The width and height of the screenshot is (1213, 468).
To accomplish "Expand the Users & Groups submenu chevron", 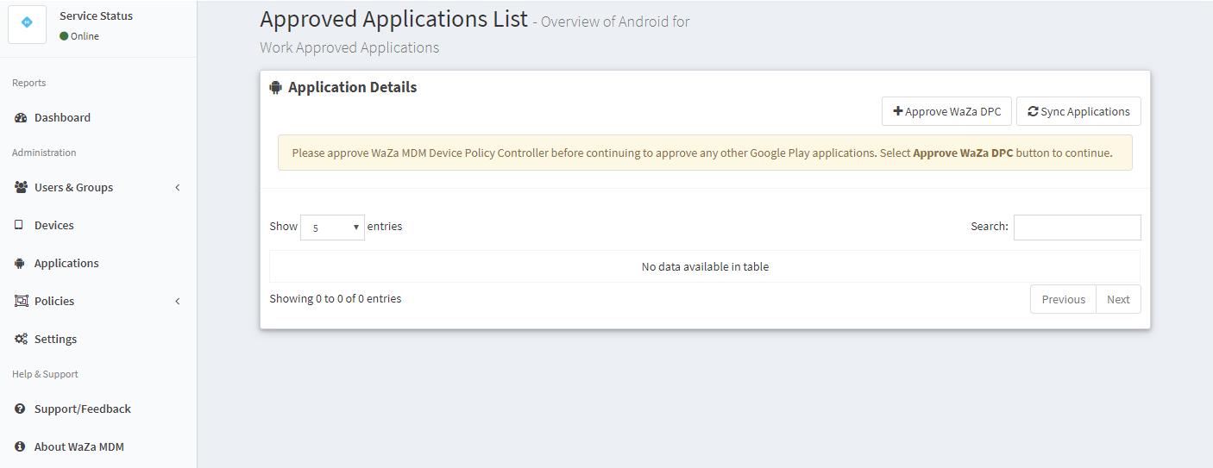I will (x=178, y=187).
